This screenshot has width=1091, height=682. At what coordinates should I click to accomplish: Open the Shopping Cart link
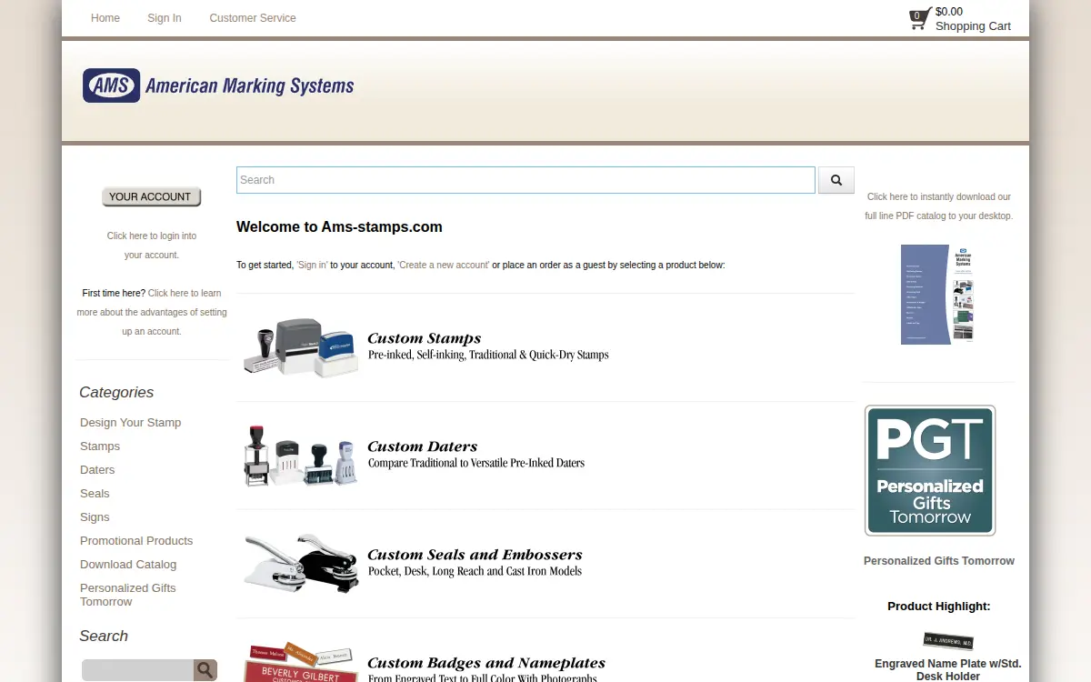click(973, 26)
